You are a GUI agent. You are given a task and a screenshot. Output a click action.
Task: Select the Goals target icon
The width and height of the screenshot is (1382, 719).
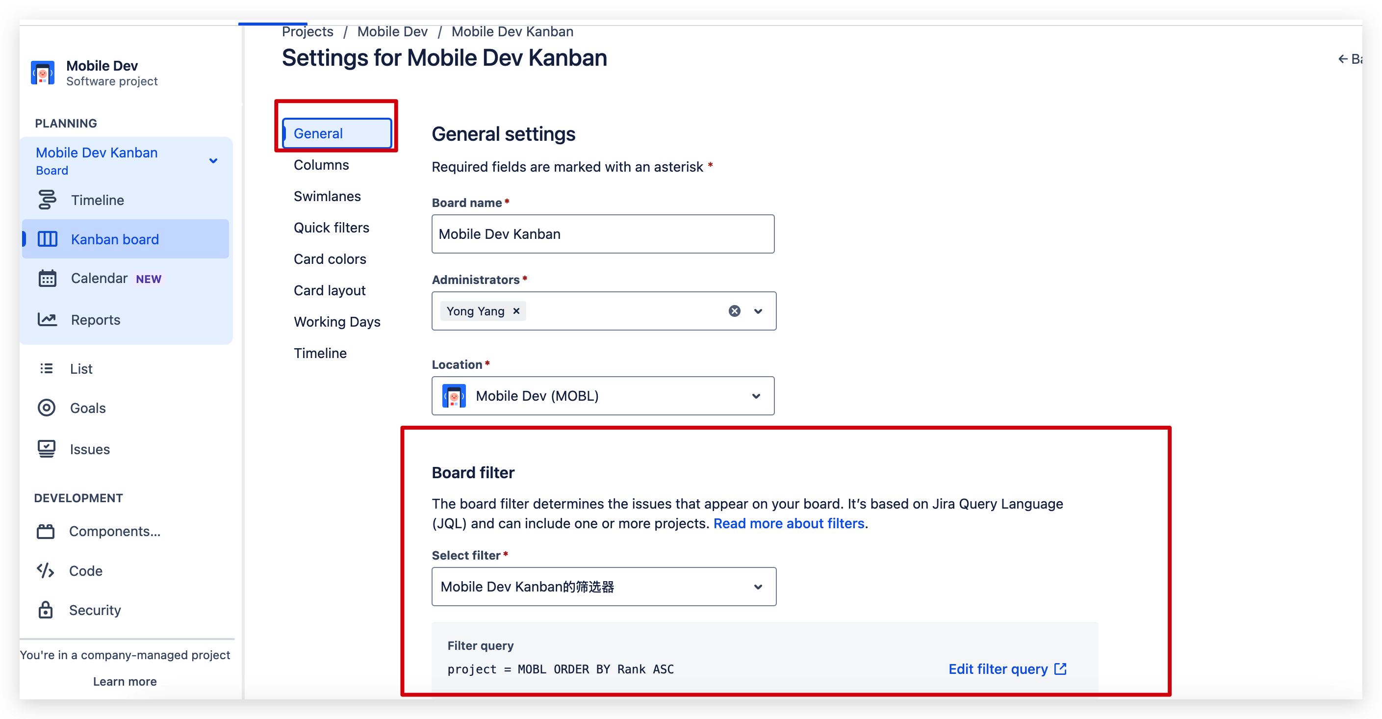(46, 408)
